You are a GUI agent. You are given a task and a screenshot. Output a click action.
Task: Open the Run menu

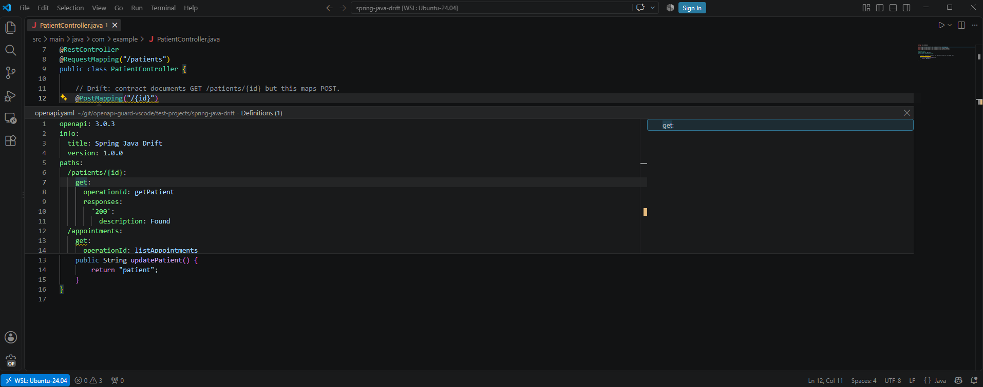137,8
